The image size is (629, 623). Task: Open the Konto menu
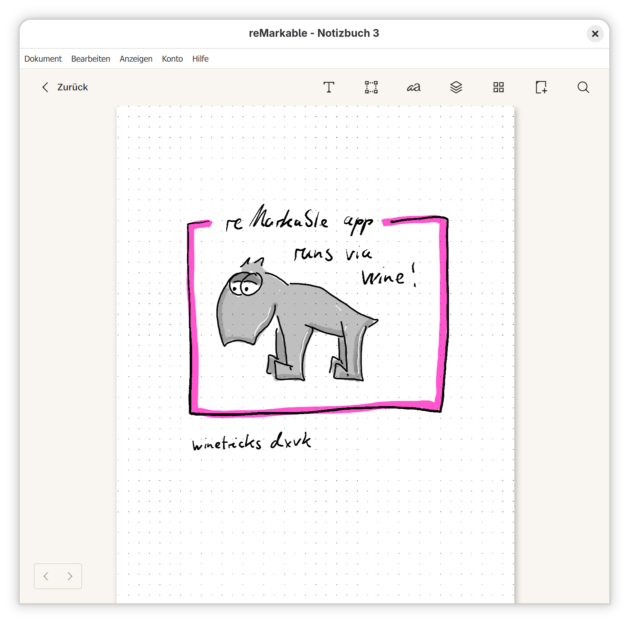pos(172,59)
